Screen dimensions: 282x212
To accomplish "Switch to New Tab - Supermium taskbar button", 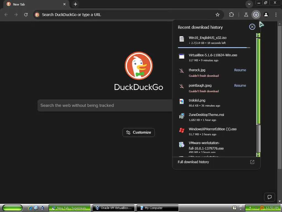I will pos(70,208).
